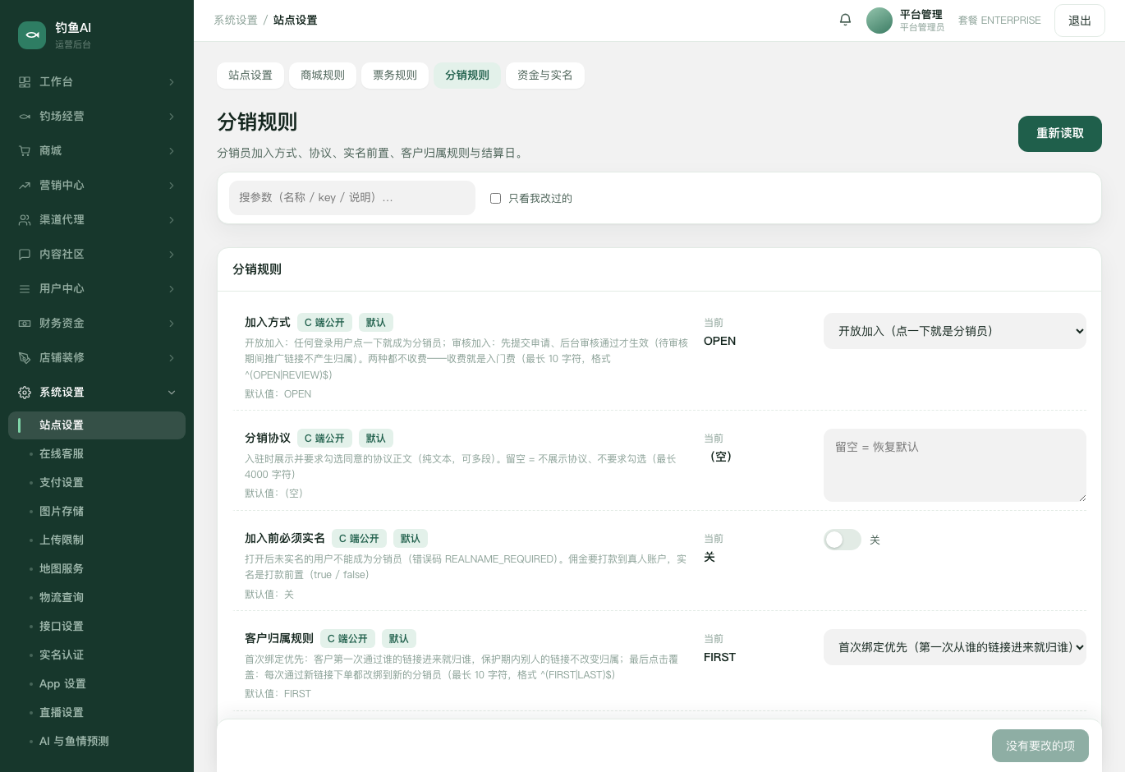This screenshot has height=772, width=1125.
Task: Click the 搜参数 search field
Action: click(x=352, y=198)
